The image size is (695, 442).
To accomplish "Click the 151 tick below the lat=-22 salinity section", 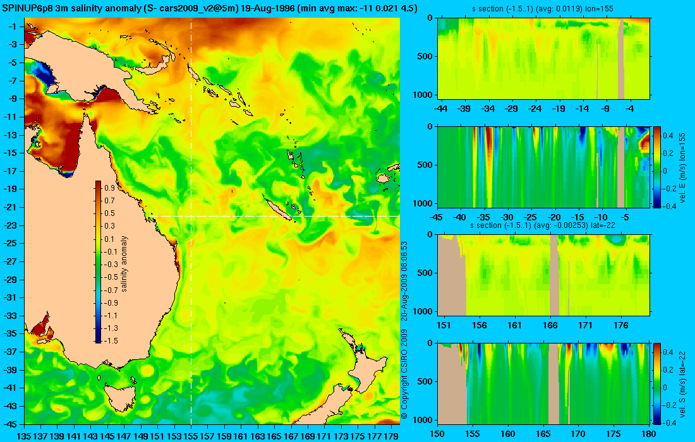I will (x=444, y=326).
